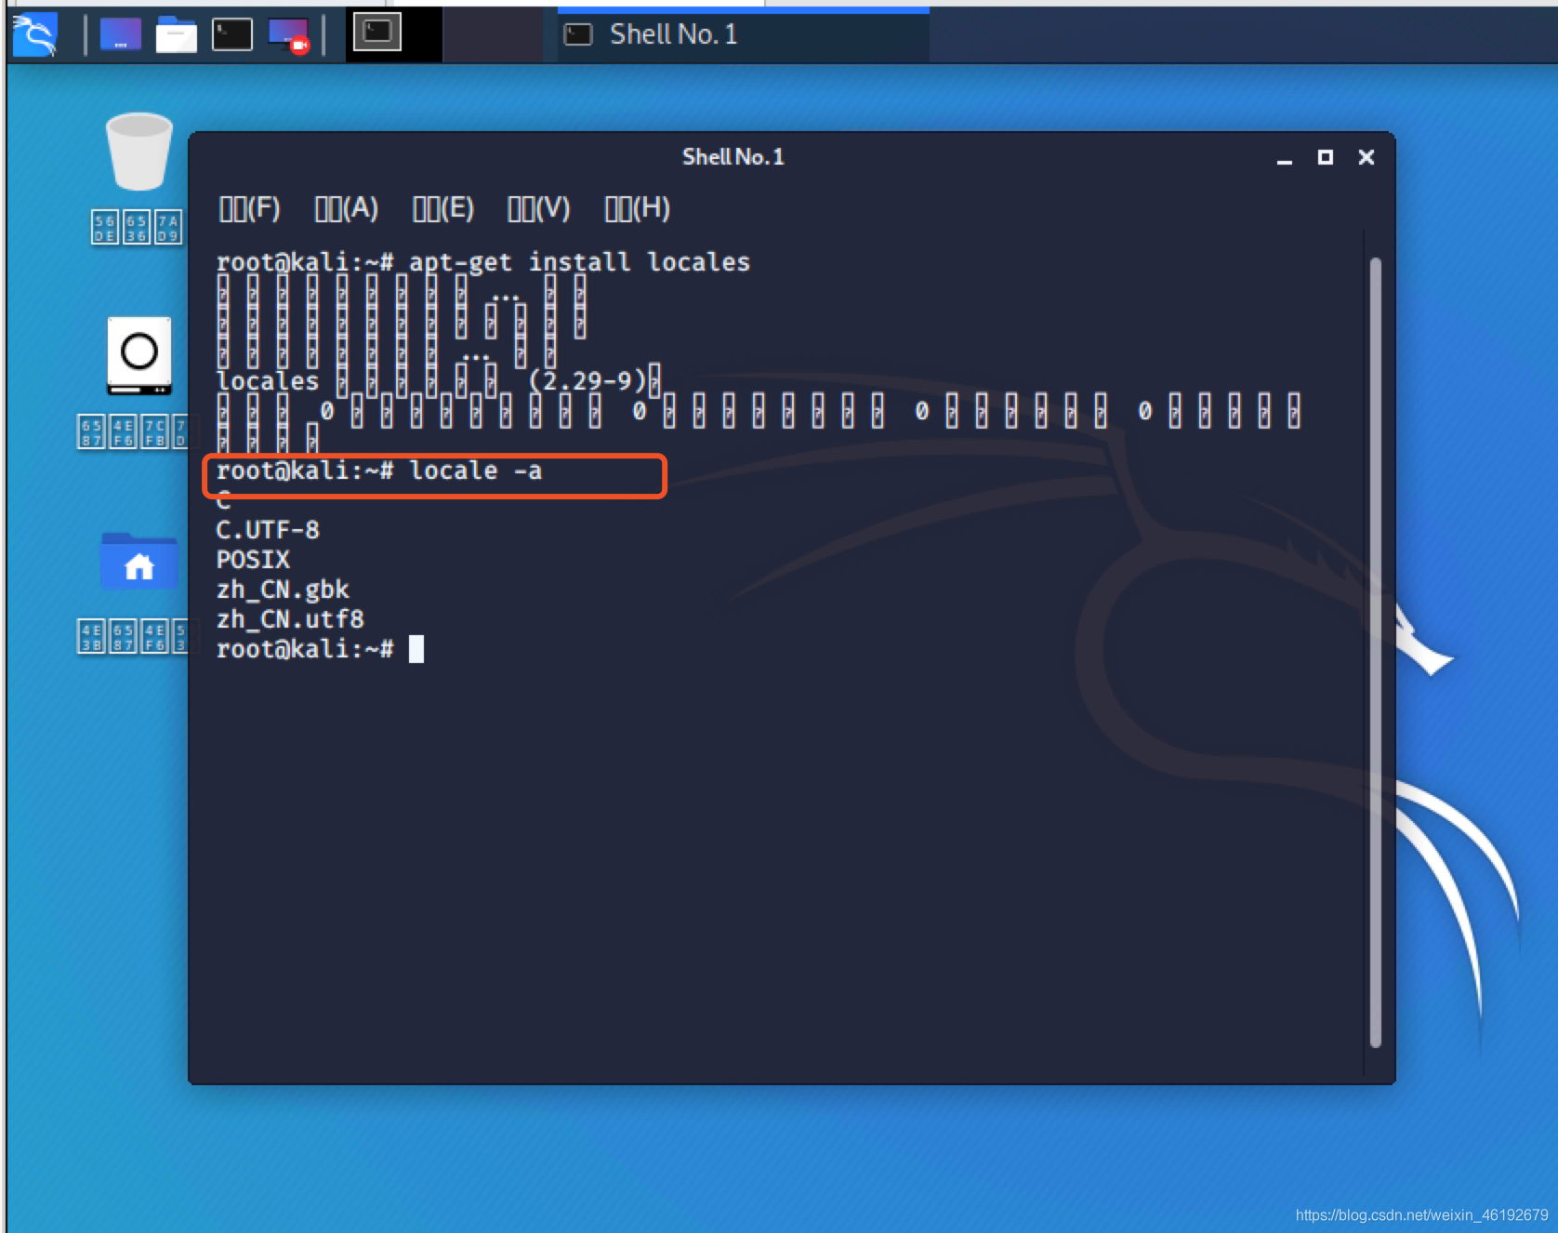Close the Shell No. 1 window
The height and width of the screenshot is (1233, 1558).
(1367, 157)
